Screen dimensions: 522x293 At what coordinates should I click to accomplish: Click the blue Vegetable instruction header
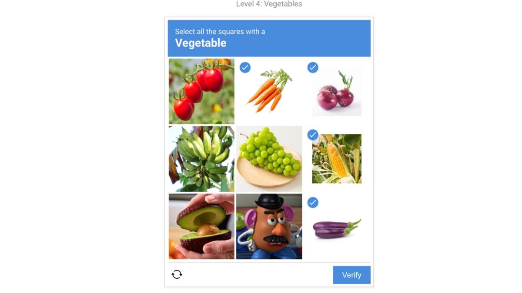click(x=269, y=38)
